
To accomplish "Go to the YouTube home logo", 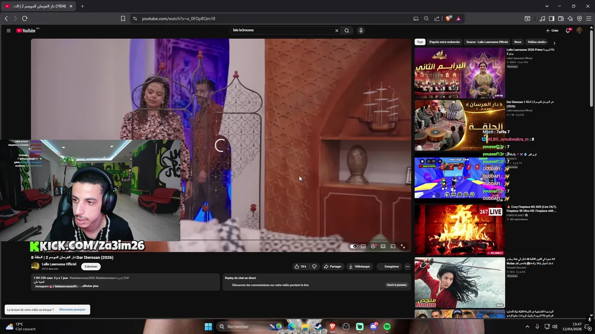I will point(26,31).
